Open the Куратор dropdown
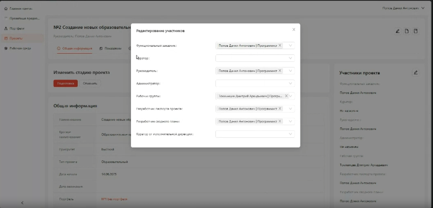 [x=255, y=58]
